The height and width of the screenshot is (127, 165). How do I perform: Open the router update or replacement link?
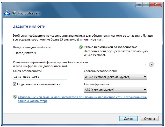pos(82,99)
